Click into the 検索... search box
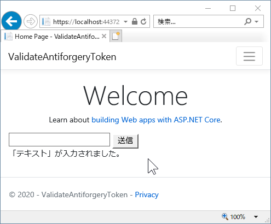This screenshot has width=271, height=224. pos(199,21)
